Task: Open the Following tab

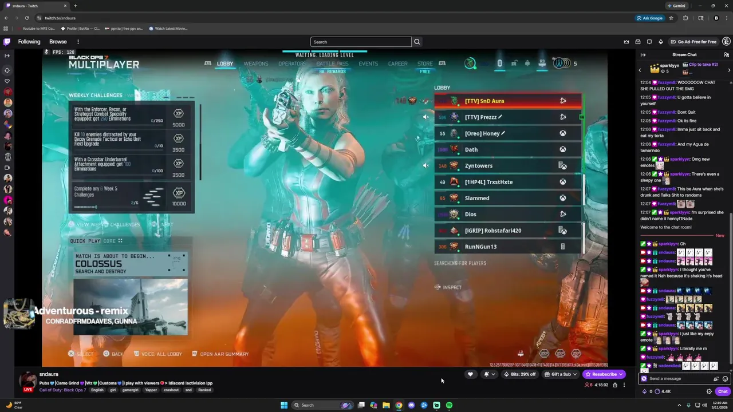Action: coord(29,42)
